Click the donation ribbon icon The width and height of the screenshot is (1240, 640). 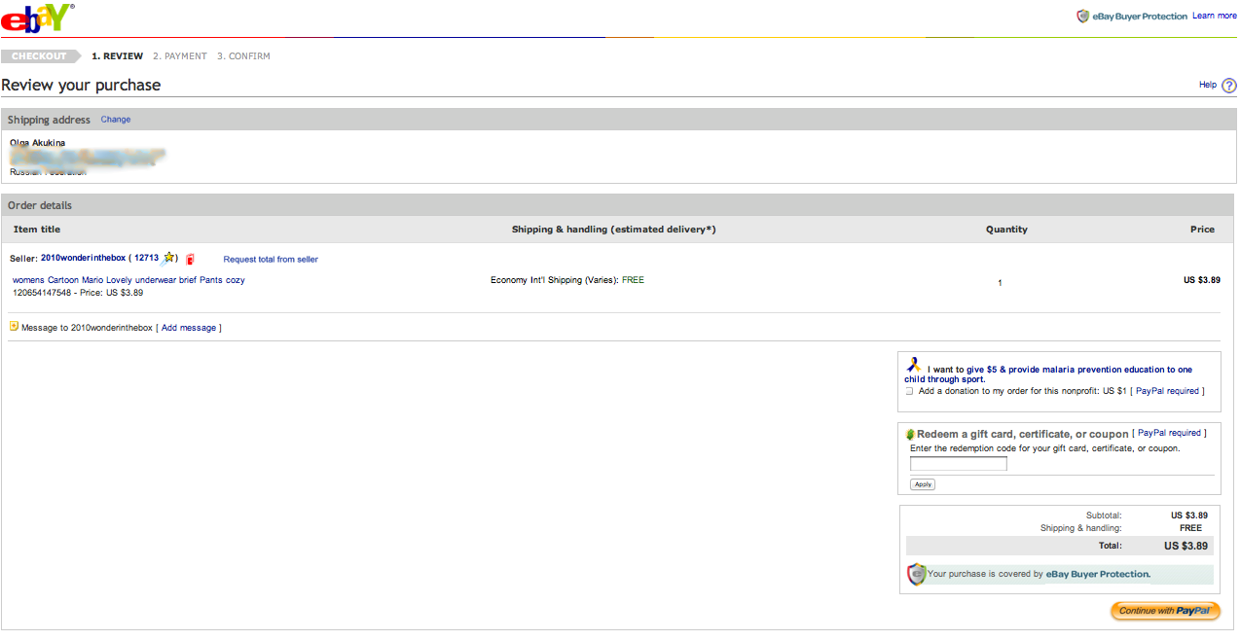point(913,365)
